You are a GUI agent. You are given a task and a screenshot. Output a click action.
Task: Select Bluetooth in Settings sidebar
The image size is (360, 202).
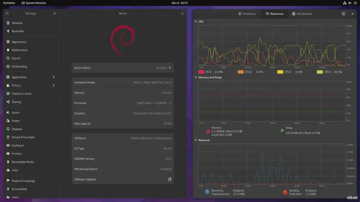18,31
